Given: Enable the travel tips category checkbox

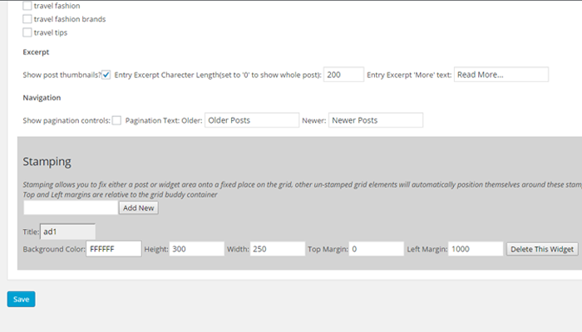Looking at the screenshot, I should click(27, 32).
